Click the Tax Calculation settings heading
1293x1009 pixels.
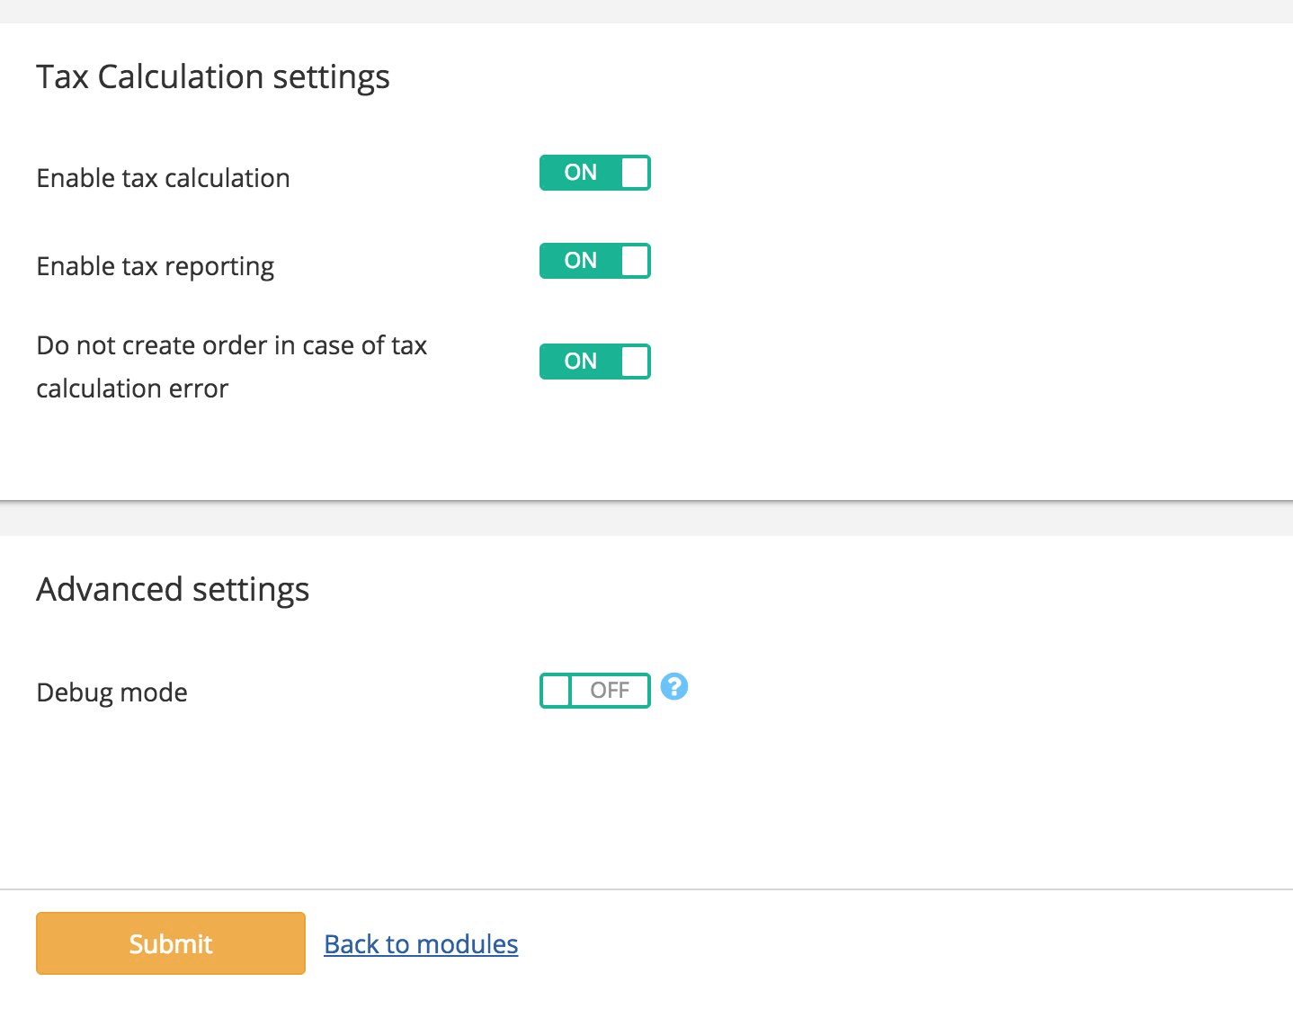213,76
